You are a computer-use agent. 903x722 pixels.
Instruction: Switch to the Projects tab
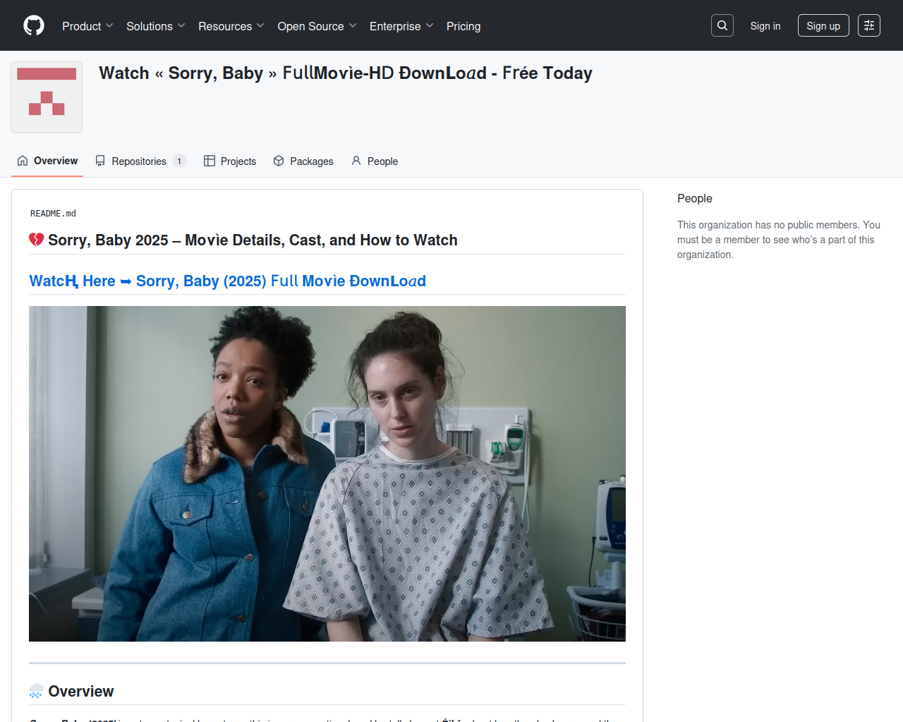point(230,161)
